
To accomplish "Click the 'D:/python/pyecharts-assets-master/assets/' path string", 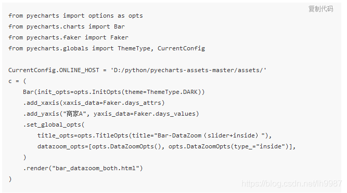I will [188, 70].
